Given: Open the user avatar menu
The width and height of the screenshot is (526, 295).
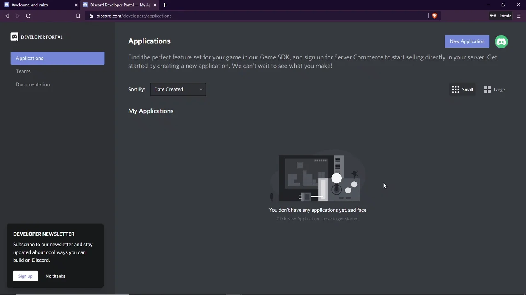Looking at the screenshot, I should (501, 41).
